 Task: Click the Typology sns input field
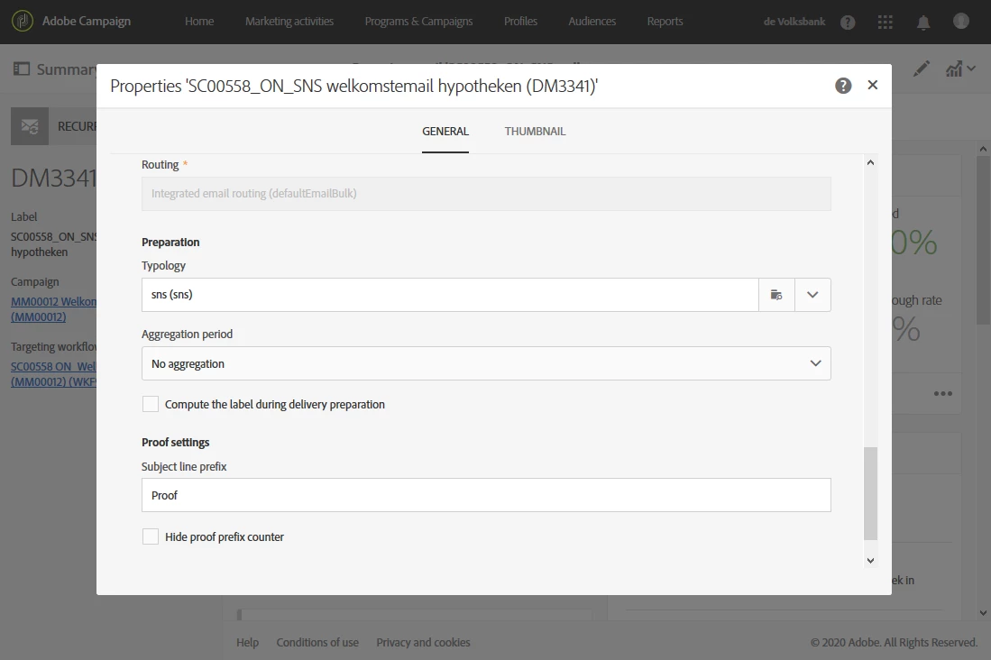tap(450, 295)
